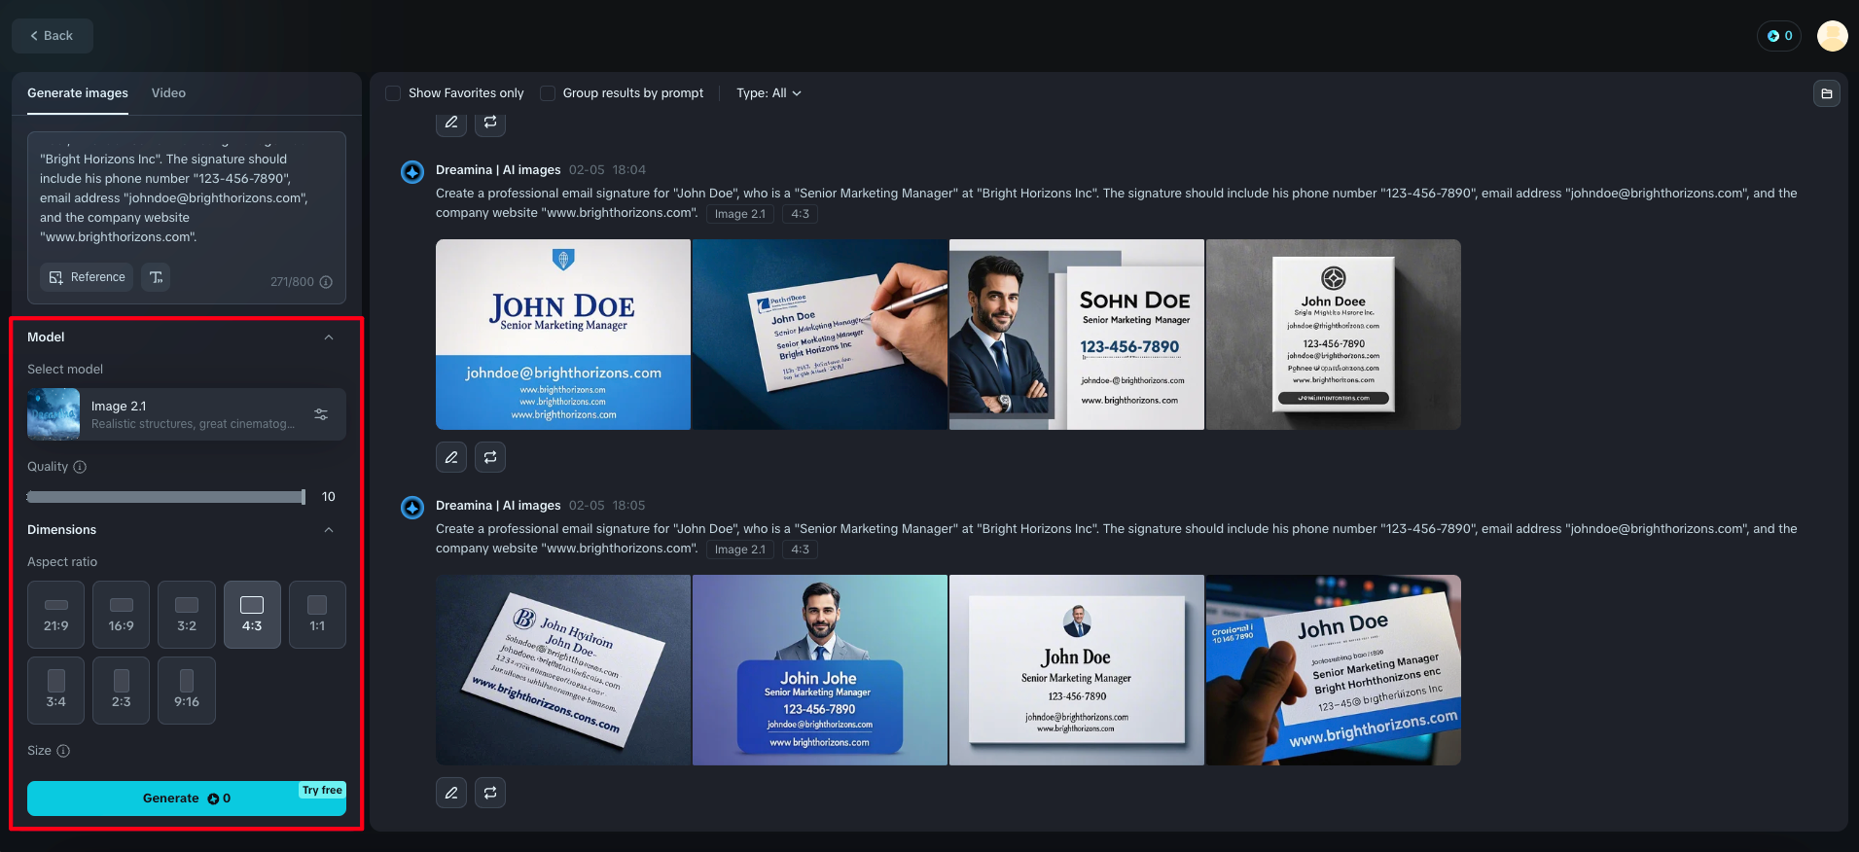The image size is (1859, 852).
Task: Click the 18:05 result prompt text
Action: (1116, 539)
